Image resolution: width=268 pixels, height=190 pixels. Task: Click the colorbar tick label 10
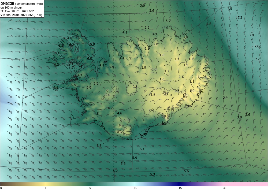135,188
